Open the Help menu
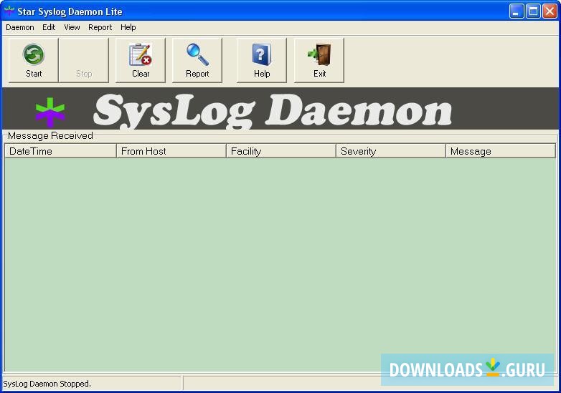Viewport: 561px width, 393px height. [x=128, y=27]
